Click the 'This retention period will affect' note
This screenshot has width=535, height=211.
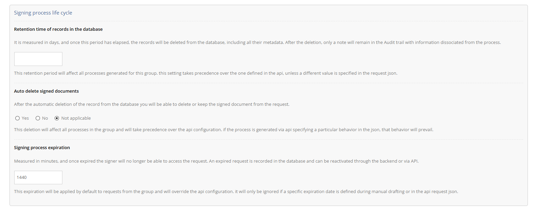[205, 73]
